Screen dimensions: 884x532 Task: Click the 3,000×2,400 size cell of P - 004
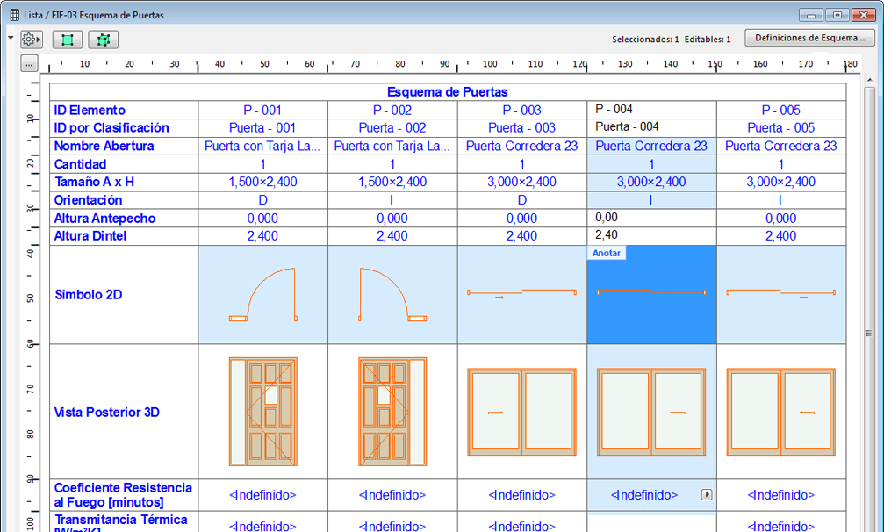[651, 182]
